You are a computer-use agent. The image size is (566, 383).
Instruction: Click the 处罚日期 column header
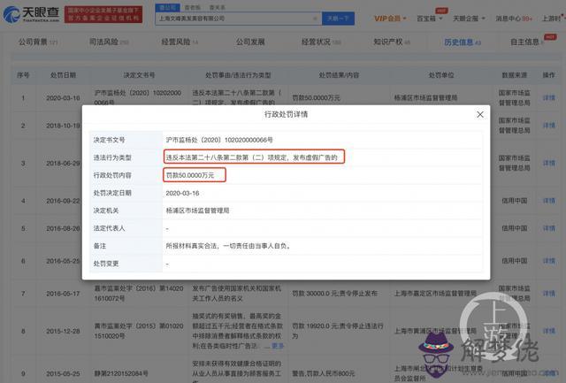[x=63, y=75]
